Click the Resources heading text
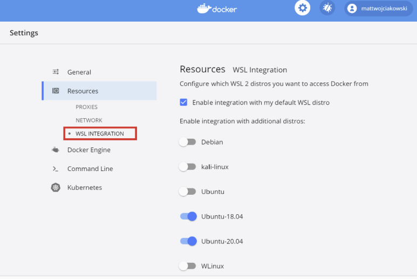 pyautogui.click(x=202, y=69)
